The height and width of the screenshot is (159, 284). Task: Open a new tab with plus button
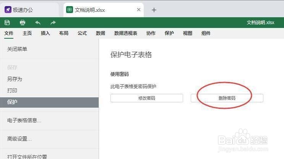[x=154, y=10]
